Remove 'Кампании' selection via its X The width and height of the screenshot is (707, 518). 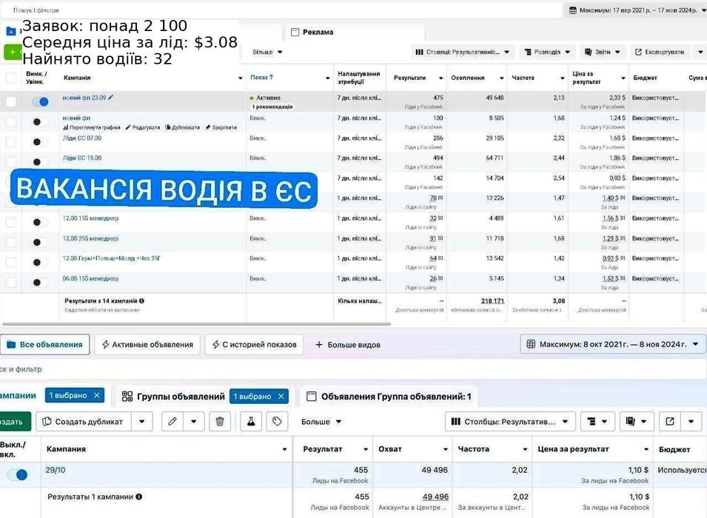coord(96,395)
